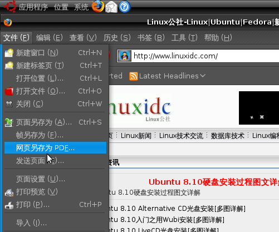Open the 编辑 (E) menu
Screen dimensions: 279x232
click(x=50, y=38)
